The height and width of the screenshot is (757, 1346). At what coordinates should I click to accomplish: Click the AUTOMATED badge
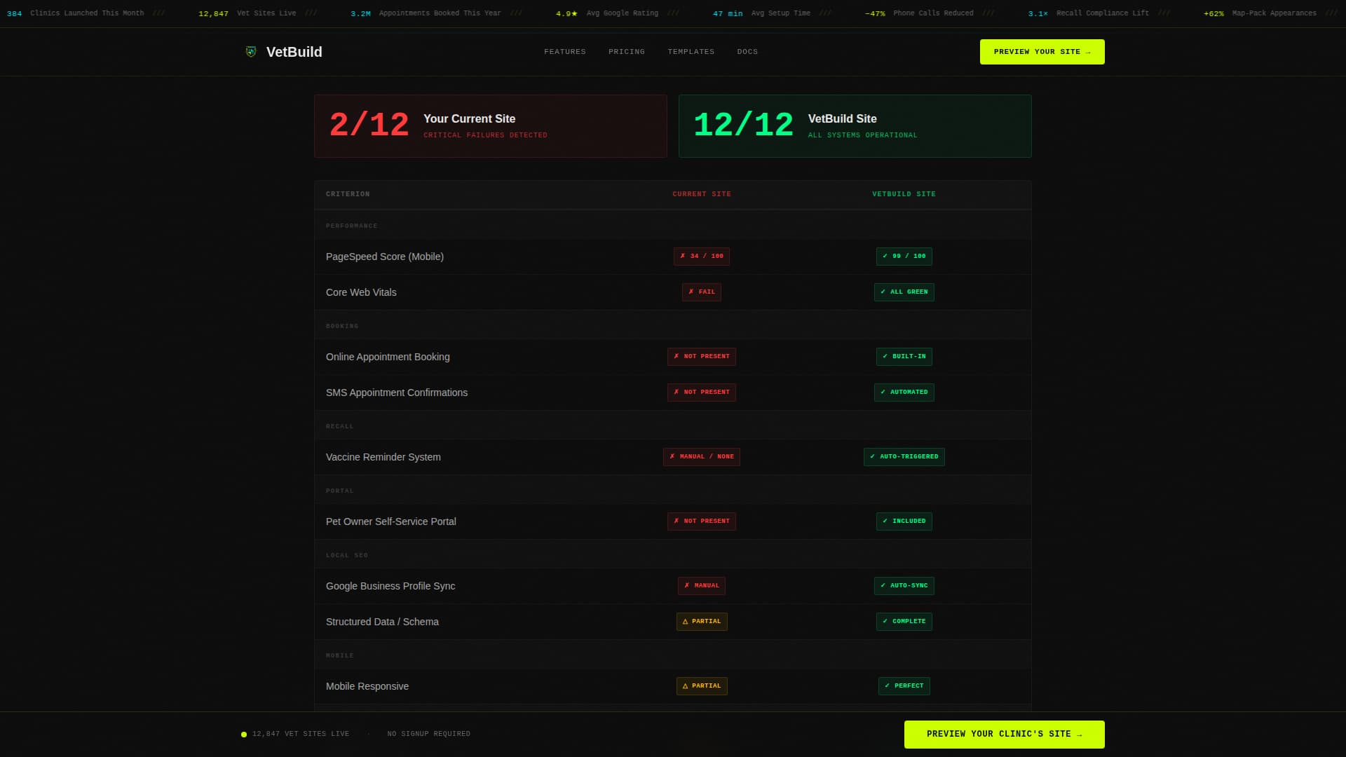point(904,393)
